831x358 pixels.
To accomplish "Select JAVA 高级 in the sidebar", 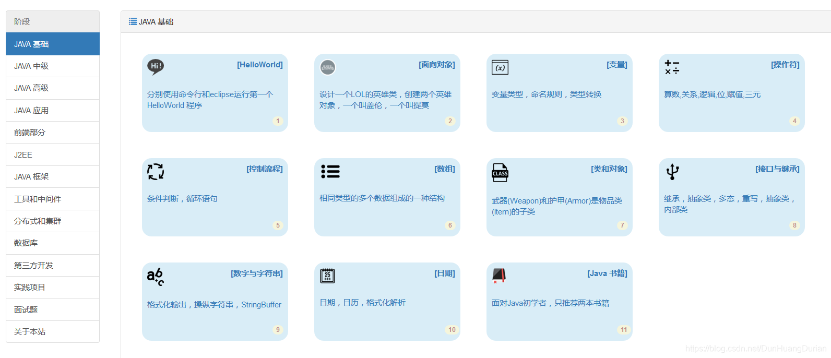I will [x=53, y=88].
